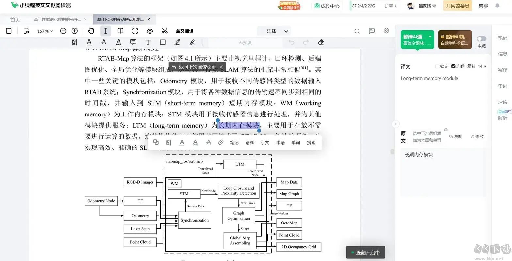
Task: Open the 167% zoom level dropdown
Action: click(x=45, y=31)
